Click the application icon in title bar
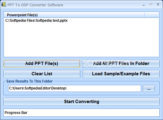This screenshot has width=163, height=120. pyautogui.click(x=4, y=5)
